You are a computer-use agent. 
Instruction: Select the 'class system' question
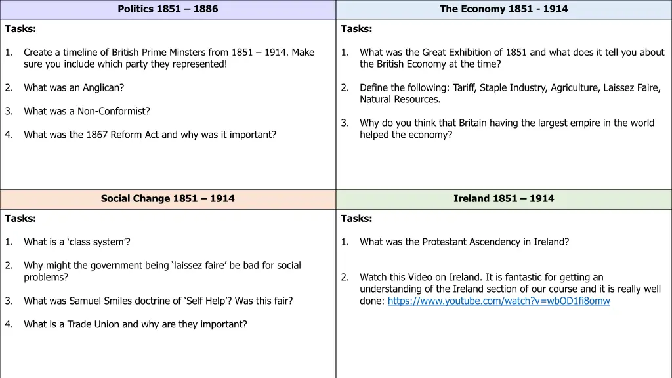[x=77, y=242]
